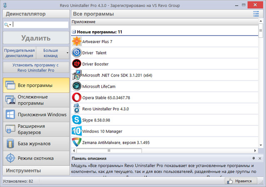This screenshot has height=187, width=266.
Task: Open the Отслеженные программы tab
Action: [35, 100]
